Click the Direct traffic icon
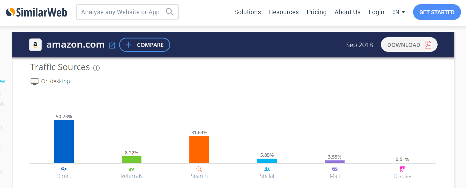The height and width of the screenshot is (188, 466). pos(64,169)
